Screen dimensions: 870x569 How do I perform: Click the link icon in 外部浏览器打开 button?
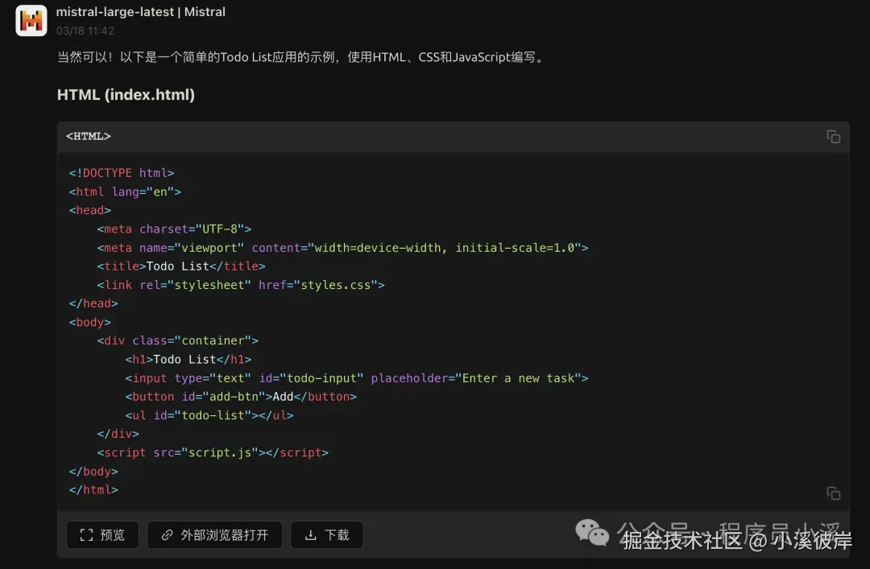pyautogui.click(x=167, y=534)
